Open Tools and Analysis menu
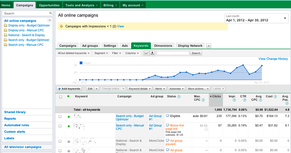This screenshot has height=153, width=291. (81, 5)
